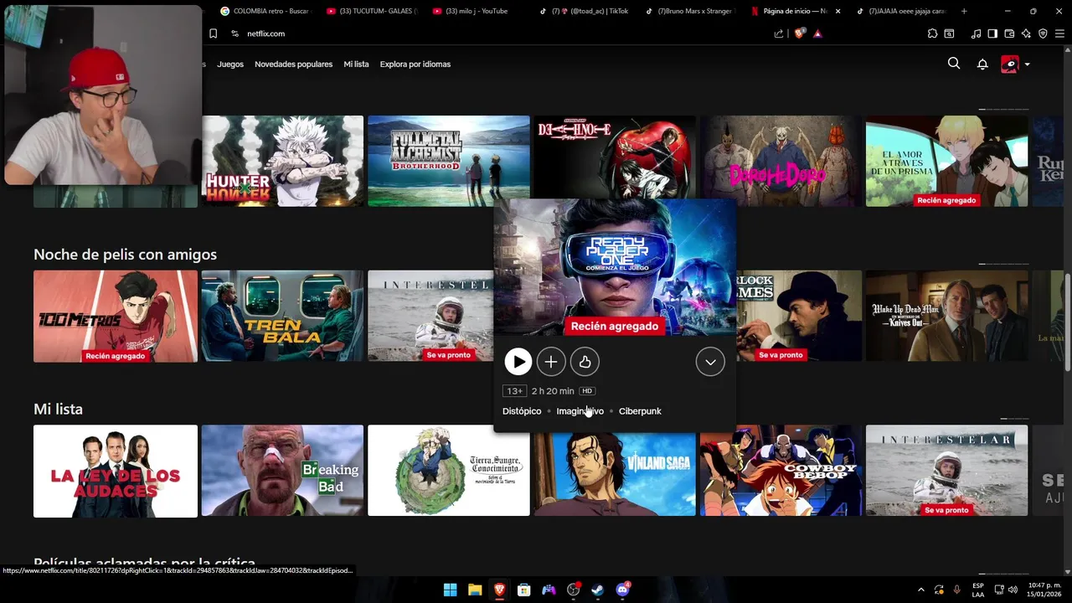
Task: Open Tierra, Sangre, Conocimiento thumbnail
Action: (x=449, y=471)
